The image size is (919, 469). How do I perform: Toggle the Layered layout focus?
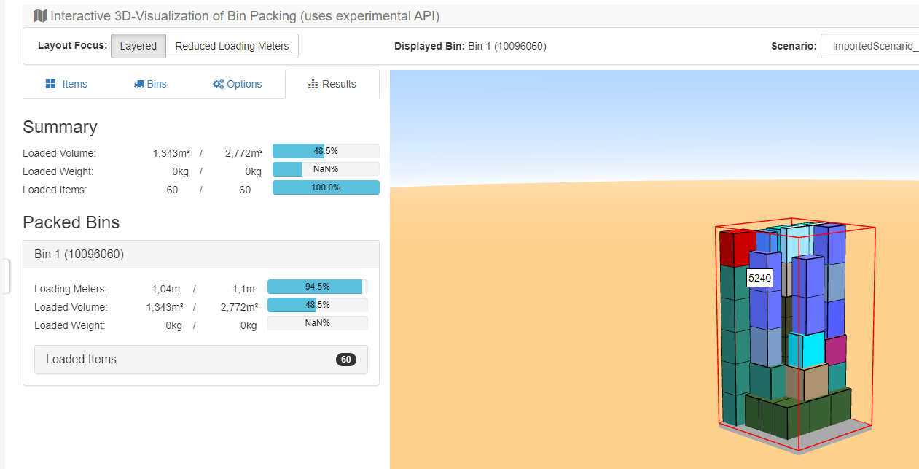138,46
